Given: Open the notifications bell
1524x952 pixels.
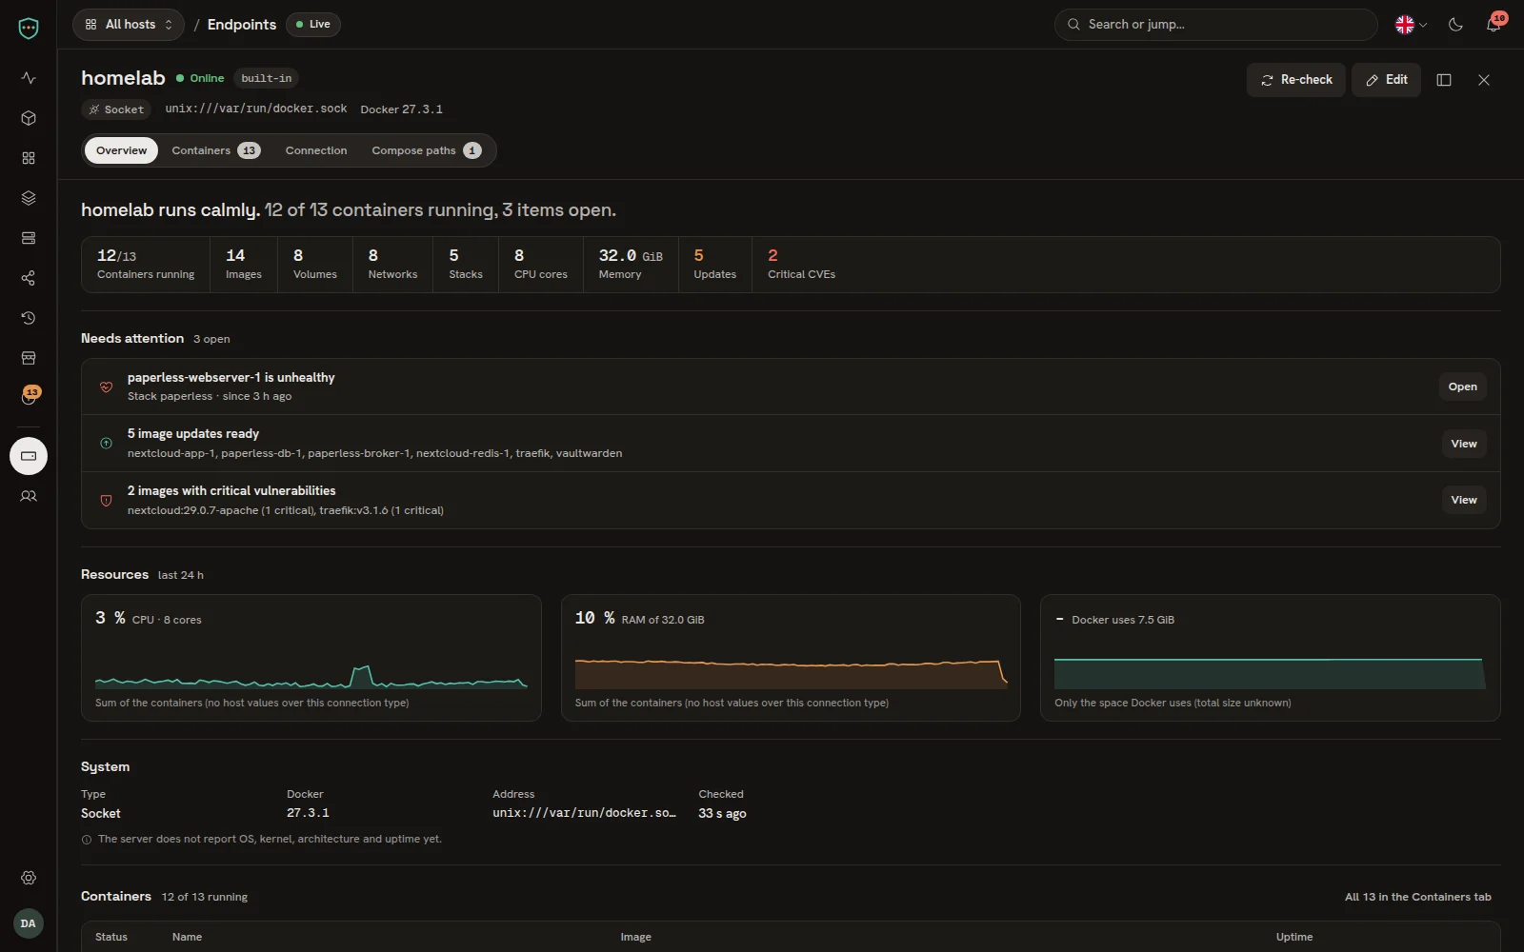Looking at the screenshot, I should (1494, 25).
